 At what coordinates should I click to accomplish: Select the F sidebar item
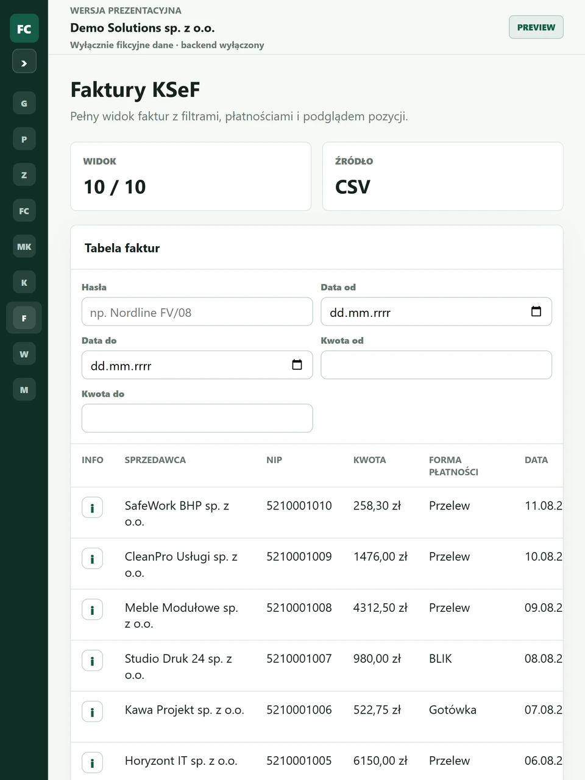point(24,318)
